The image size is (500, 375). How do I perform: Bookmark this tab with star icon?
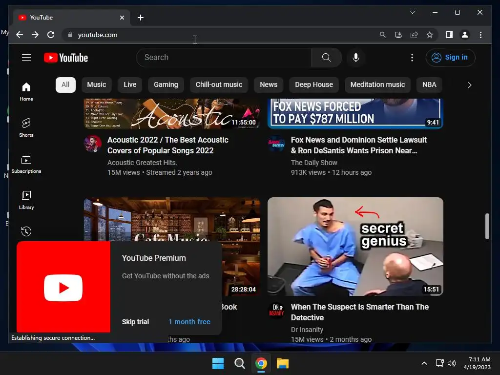click(430, 35)
